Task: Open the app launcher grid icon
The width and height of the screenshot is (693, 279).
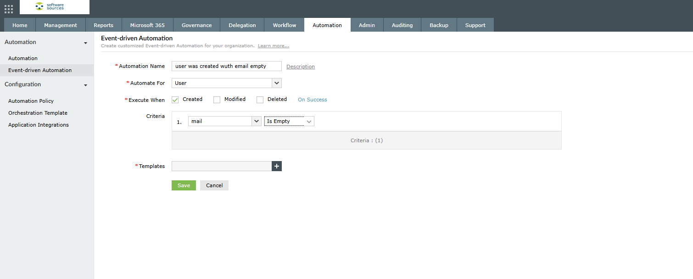Action: 9,9
